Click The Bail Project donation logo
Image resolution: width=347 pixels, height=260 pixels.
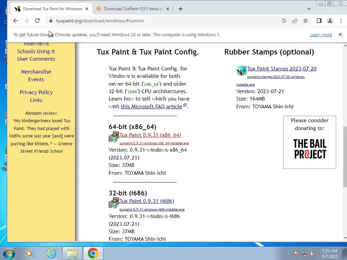click(310, 149)
